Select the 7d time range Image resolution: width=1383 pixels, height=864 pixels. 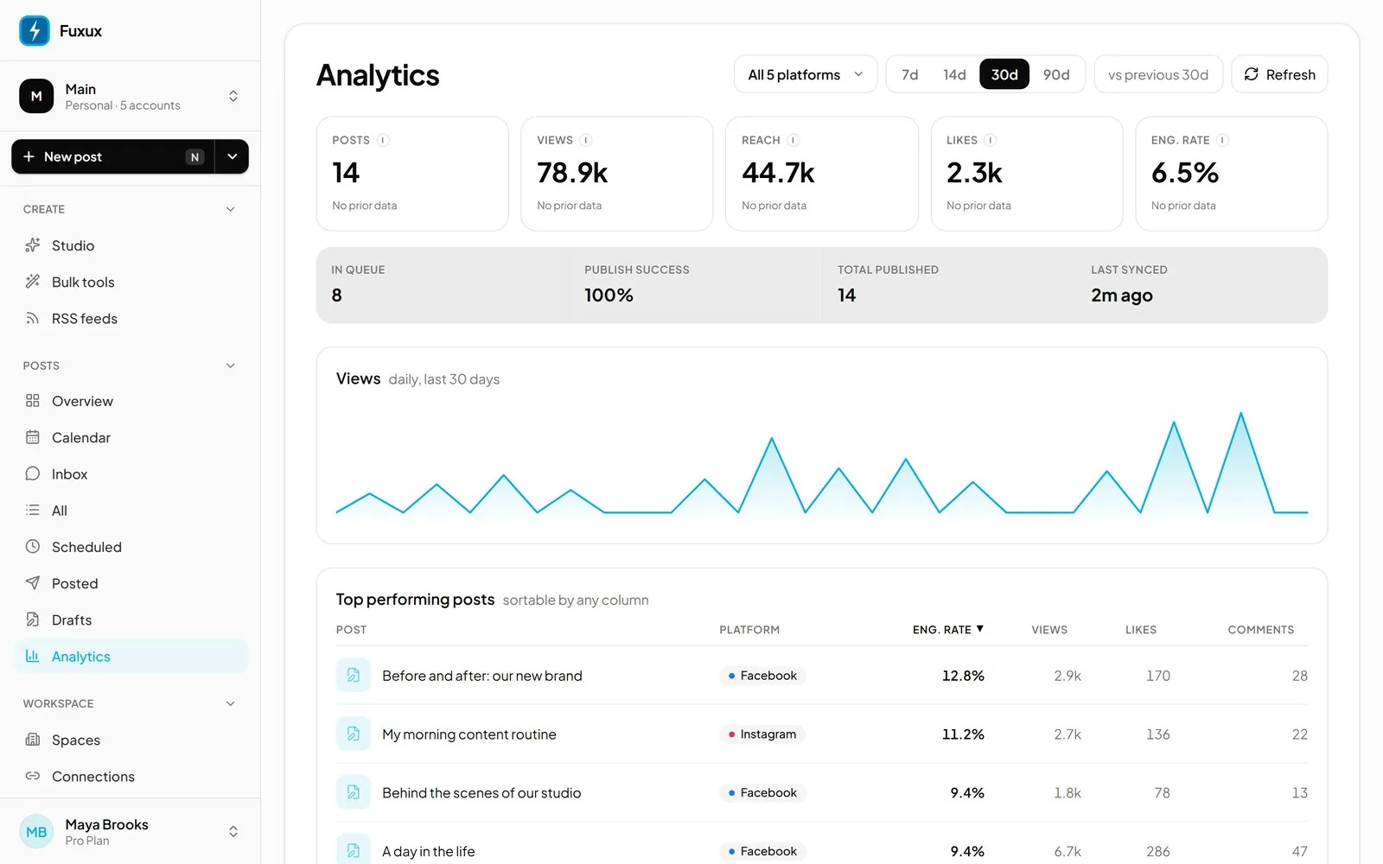tap(909, 74)
